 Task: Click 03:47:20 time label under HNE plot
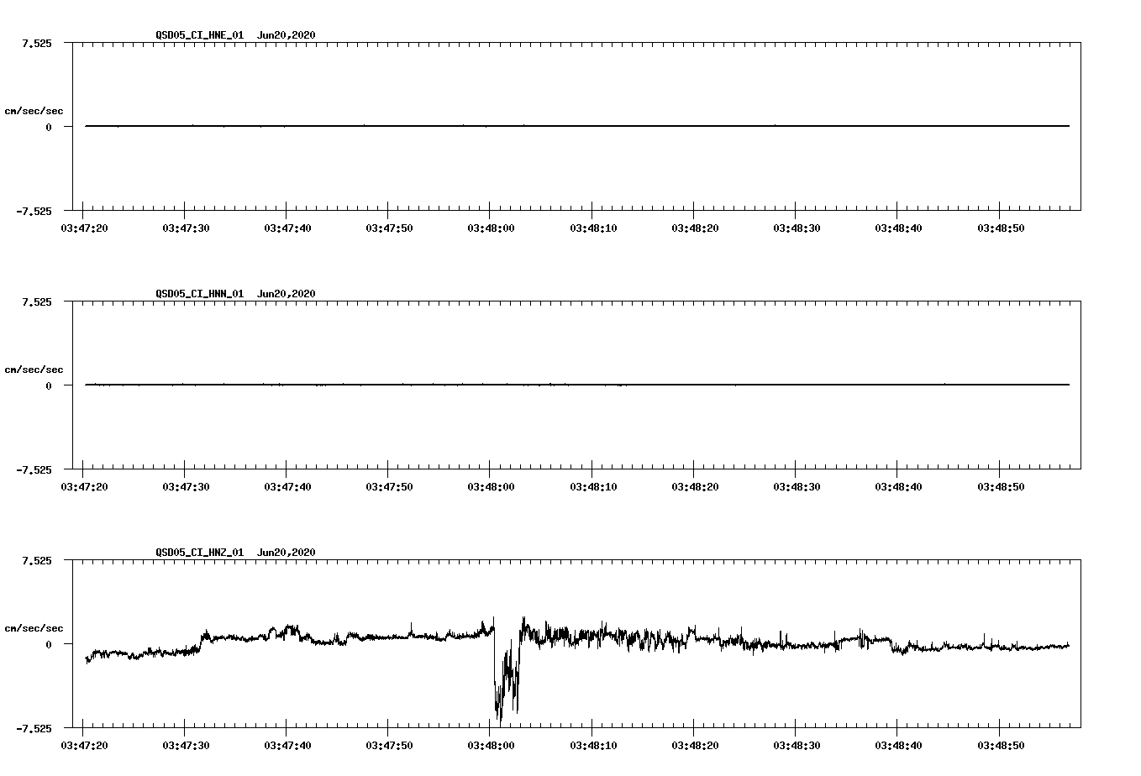pyautogui.click(x=84, y=228)
